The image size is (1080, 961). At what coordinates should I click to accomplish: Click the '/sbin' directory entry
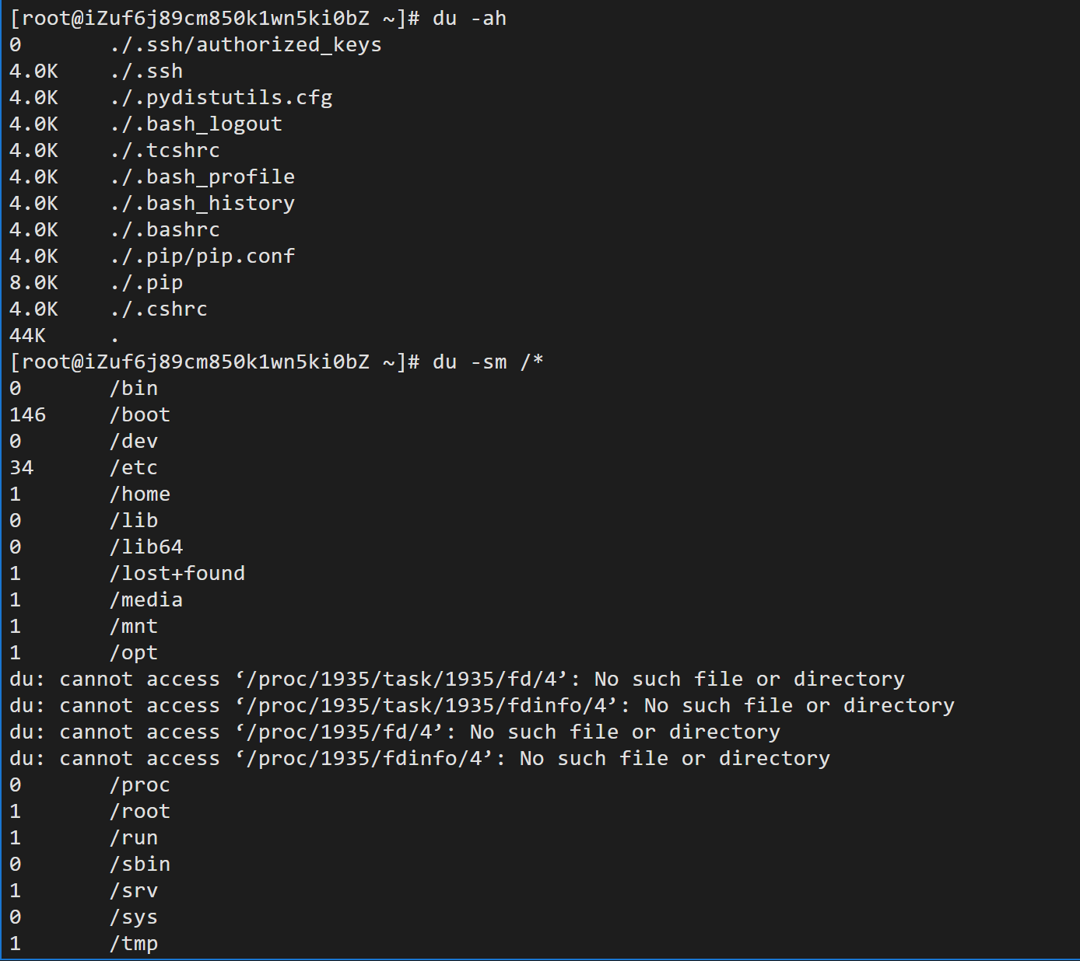coord(139,865)
